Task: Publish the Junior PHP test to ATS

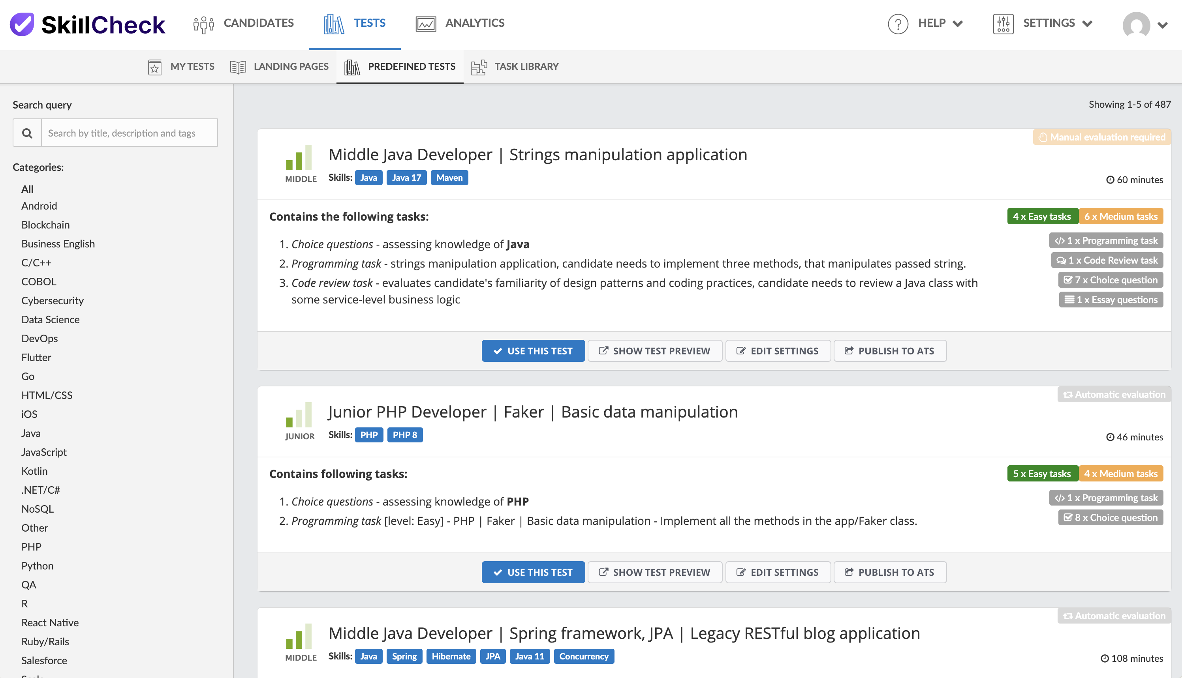Action: [x=889, y=572]
